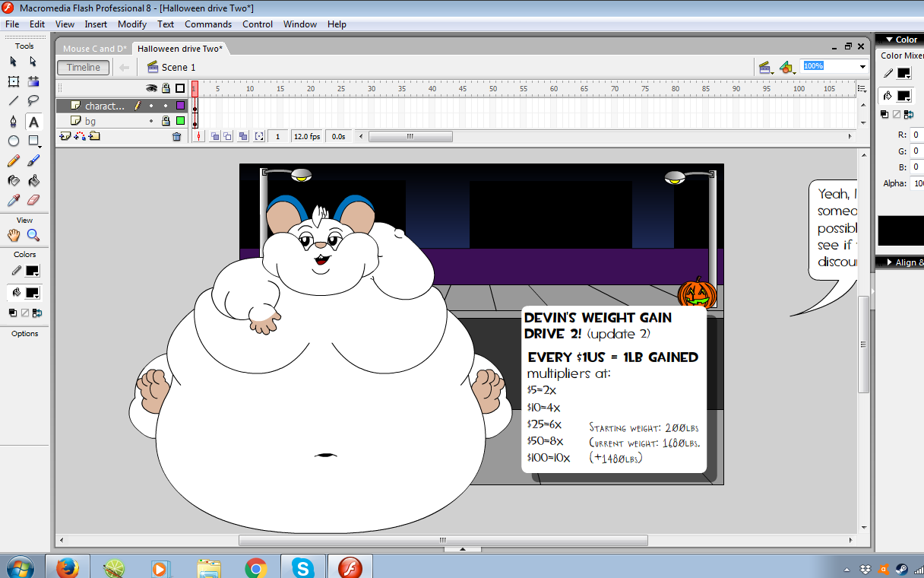Open Firefox from the taskbar
The image size is (924, 578).
pos(68,567)
